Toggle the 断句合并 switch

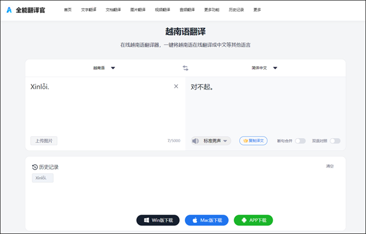pos(300,141)
